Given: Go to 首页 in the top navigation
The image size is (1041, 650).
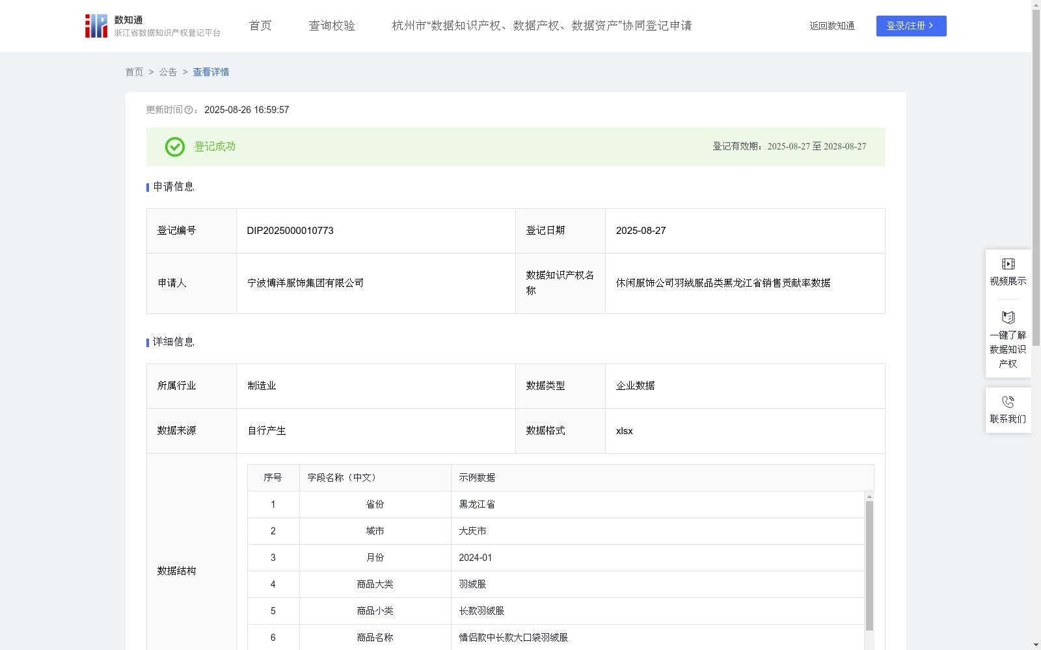Looking at the screenshot, I should point(260,25).
